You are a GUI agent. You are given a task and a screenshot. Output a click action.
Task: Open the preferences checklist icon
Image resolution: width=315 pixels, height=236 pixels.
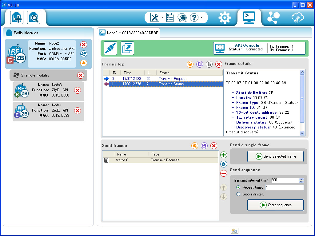coord(170,18)
